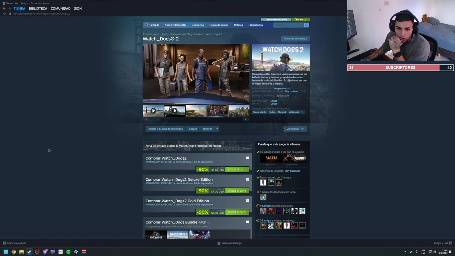This screenshot has height=256, width=455.
Task: Click the reload page icon beside URL
Action: click(4, 14)
